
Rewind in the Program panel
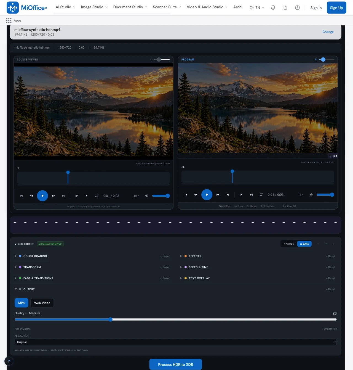tap(196, 195)
